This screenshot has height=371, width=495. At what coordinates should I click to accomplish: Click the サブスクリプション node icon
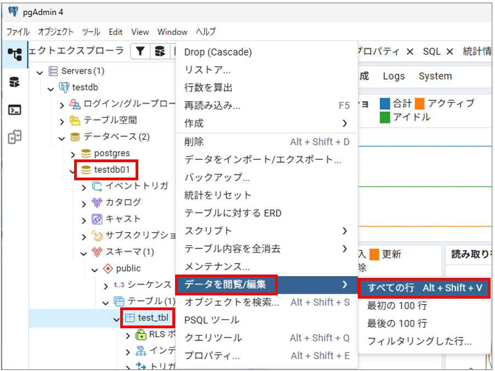(x=97, y=236)
